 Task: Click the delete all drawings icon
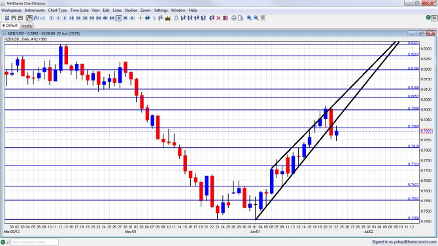coord(226,18)
